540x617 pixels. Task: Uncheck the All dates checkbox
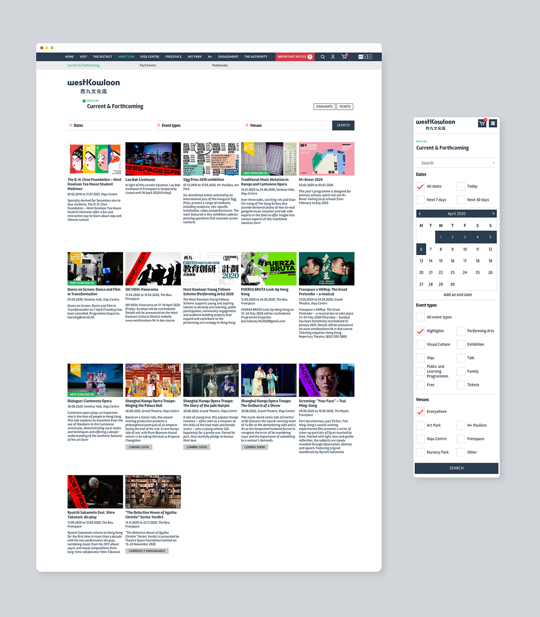tap(420, 186)
